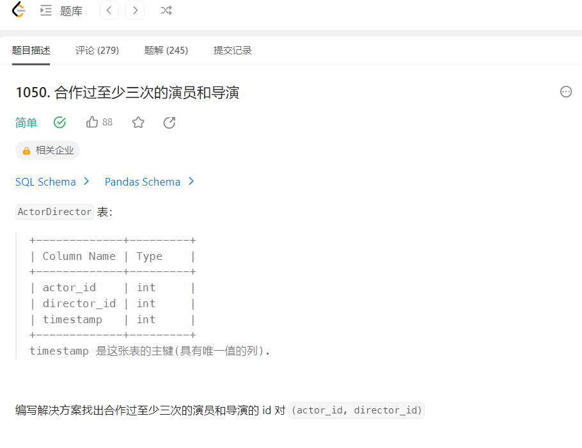Image resolution: width=582 pixels, height=448 pixels.
Task: Expand the SQL Schema link
Action: (x=52, y=182)
